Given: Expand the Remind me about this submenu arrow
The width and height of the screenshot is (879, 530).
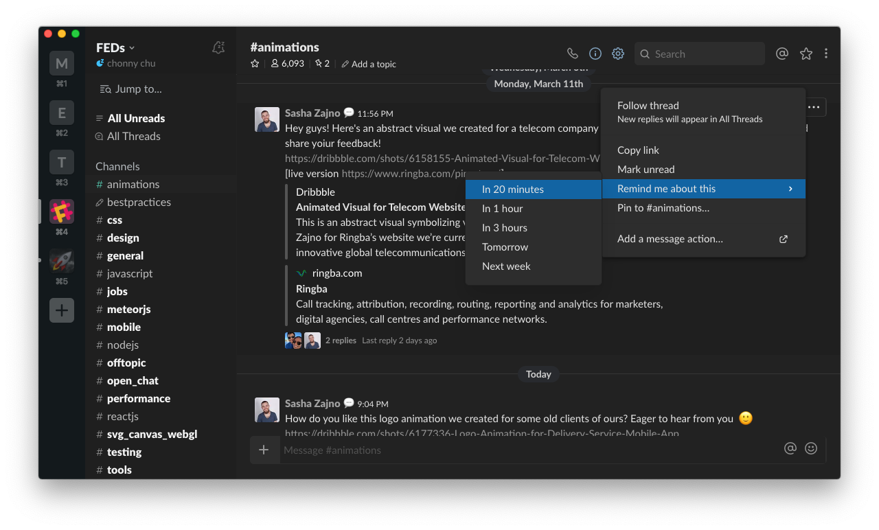Looking at the screenshot, I should pos(790,189).
